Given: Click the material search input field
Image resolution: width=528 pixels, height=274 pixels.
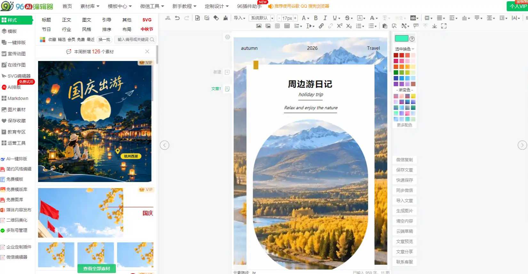Looking at the screenshot, I should (133, 40).
